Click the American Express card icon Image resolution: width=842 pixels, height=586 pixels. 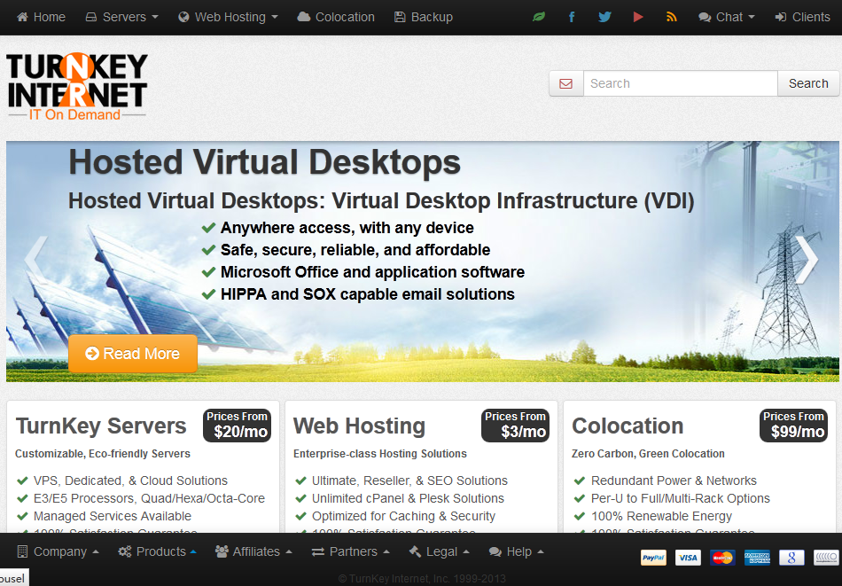pyautogui.click(x=757, y=558)
